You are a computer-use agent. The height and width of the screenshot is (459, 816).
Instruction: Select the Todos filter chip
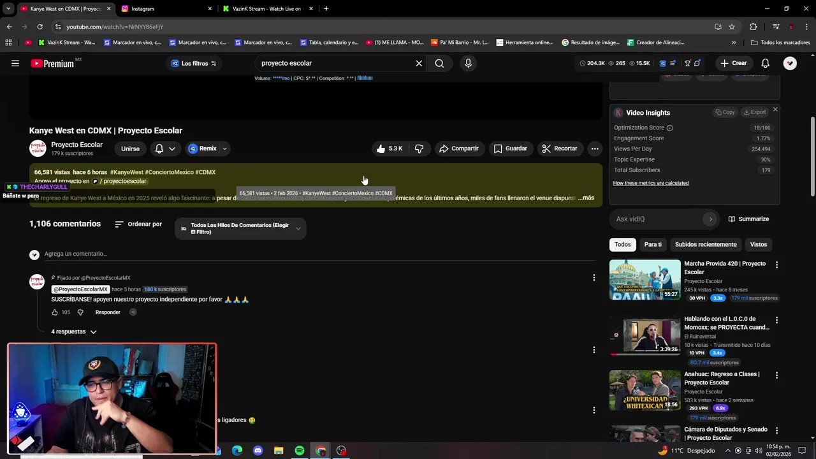click(623, 245)
